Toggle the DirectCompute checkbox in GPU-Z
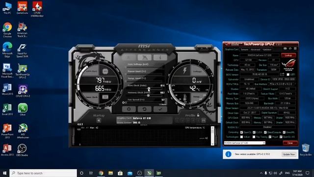The height and width of the screenshot is (177, 314). [265, 132]
